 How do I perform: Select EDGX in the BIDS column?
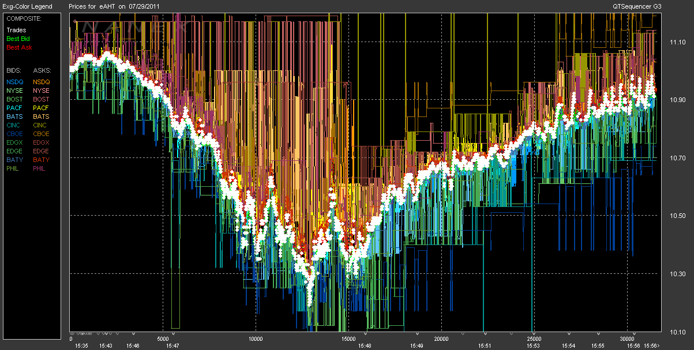point(15,142)
